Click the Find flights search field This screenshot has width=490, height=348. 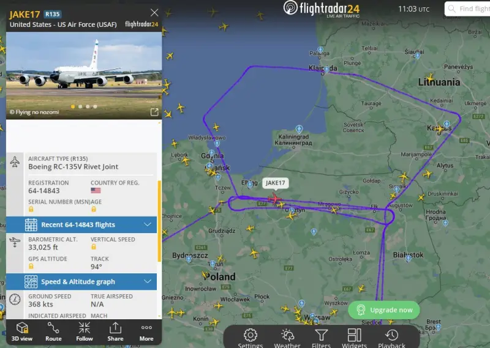[467, 9]
